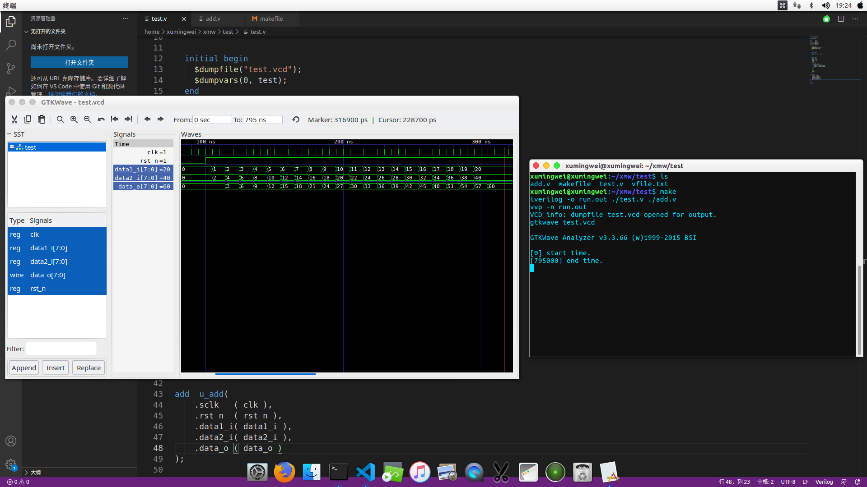Click the waveform horizontal scrollbar

point(266,374)
